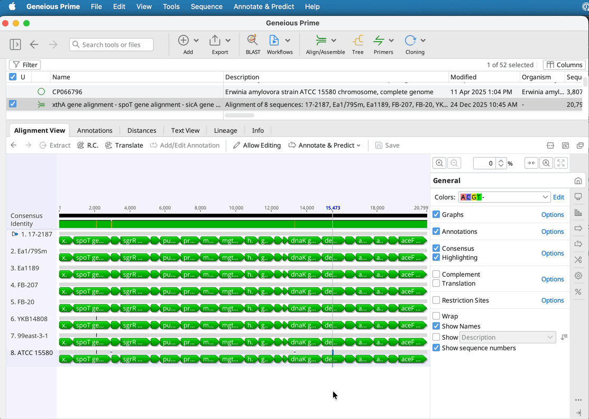Screen dimensions: 589x419
Task: Click the R.C. reverse complement button
Action: 88,145
